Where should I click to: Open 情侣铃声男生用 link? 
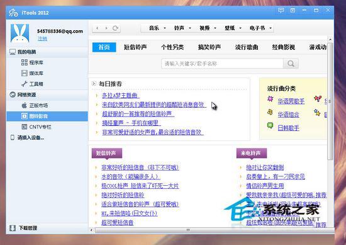(x=265, y=186)
